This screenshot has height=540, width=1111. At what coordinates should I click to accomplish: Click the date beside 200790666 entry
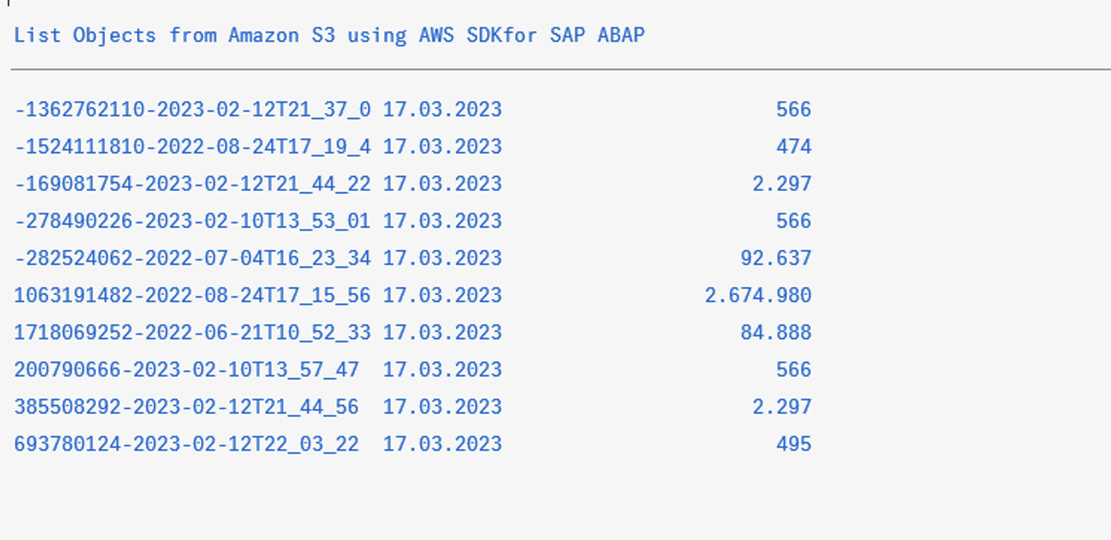click(x=442, y=369)
